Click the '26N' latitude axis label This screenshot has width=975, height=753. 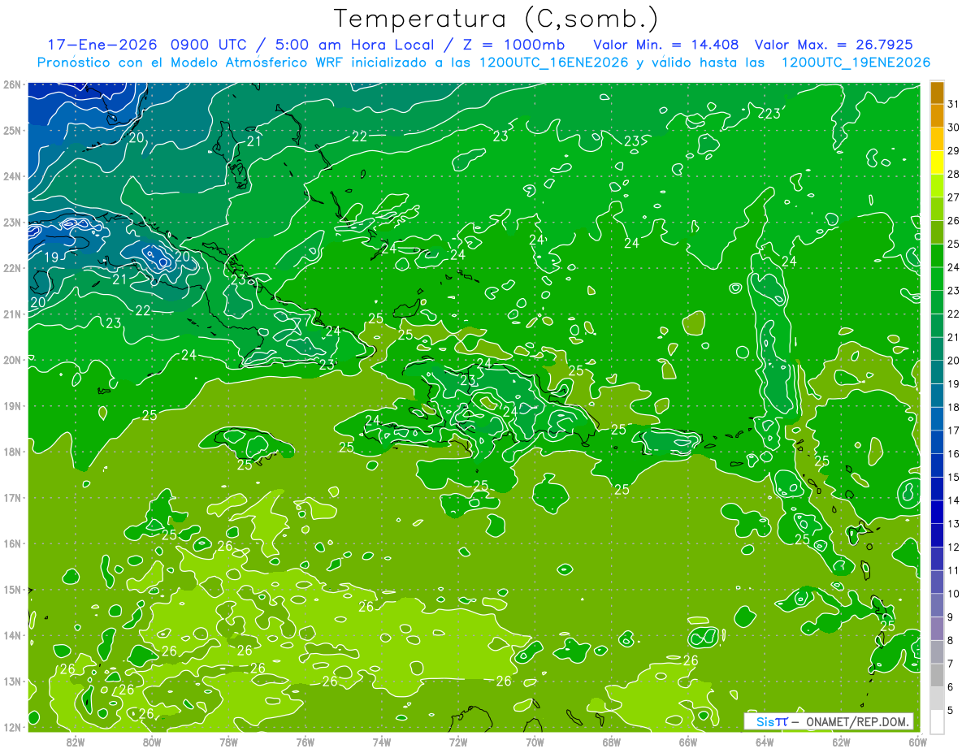pyautogui.click(x=11, y=84)
